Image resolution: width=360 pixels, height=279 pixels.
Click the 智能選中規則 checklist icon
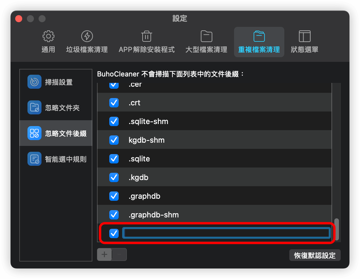[x=34, y=159]
